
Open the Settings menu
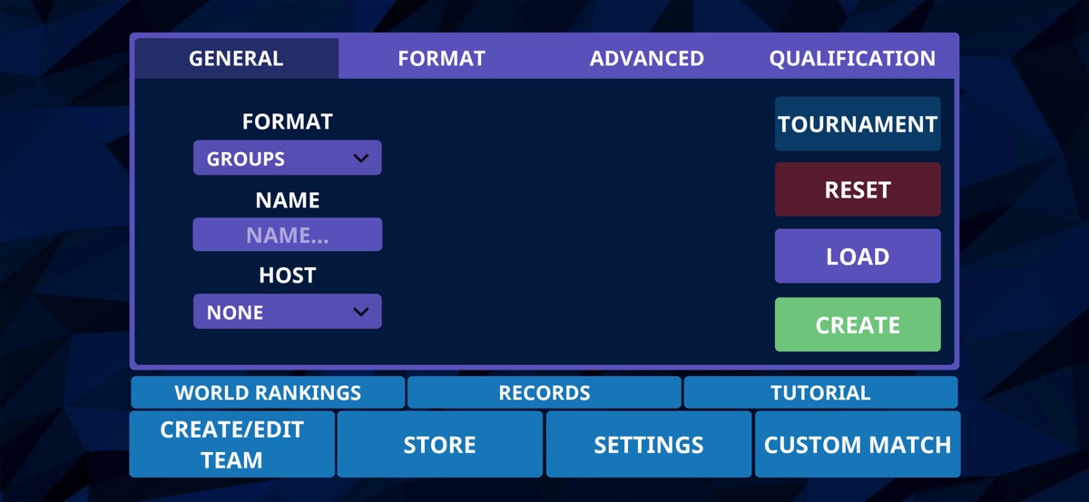(649, 444)
